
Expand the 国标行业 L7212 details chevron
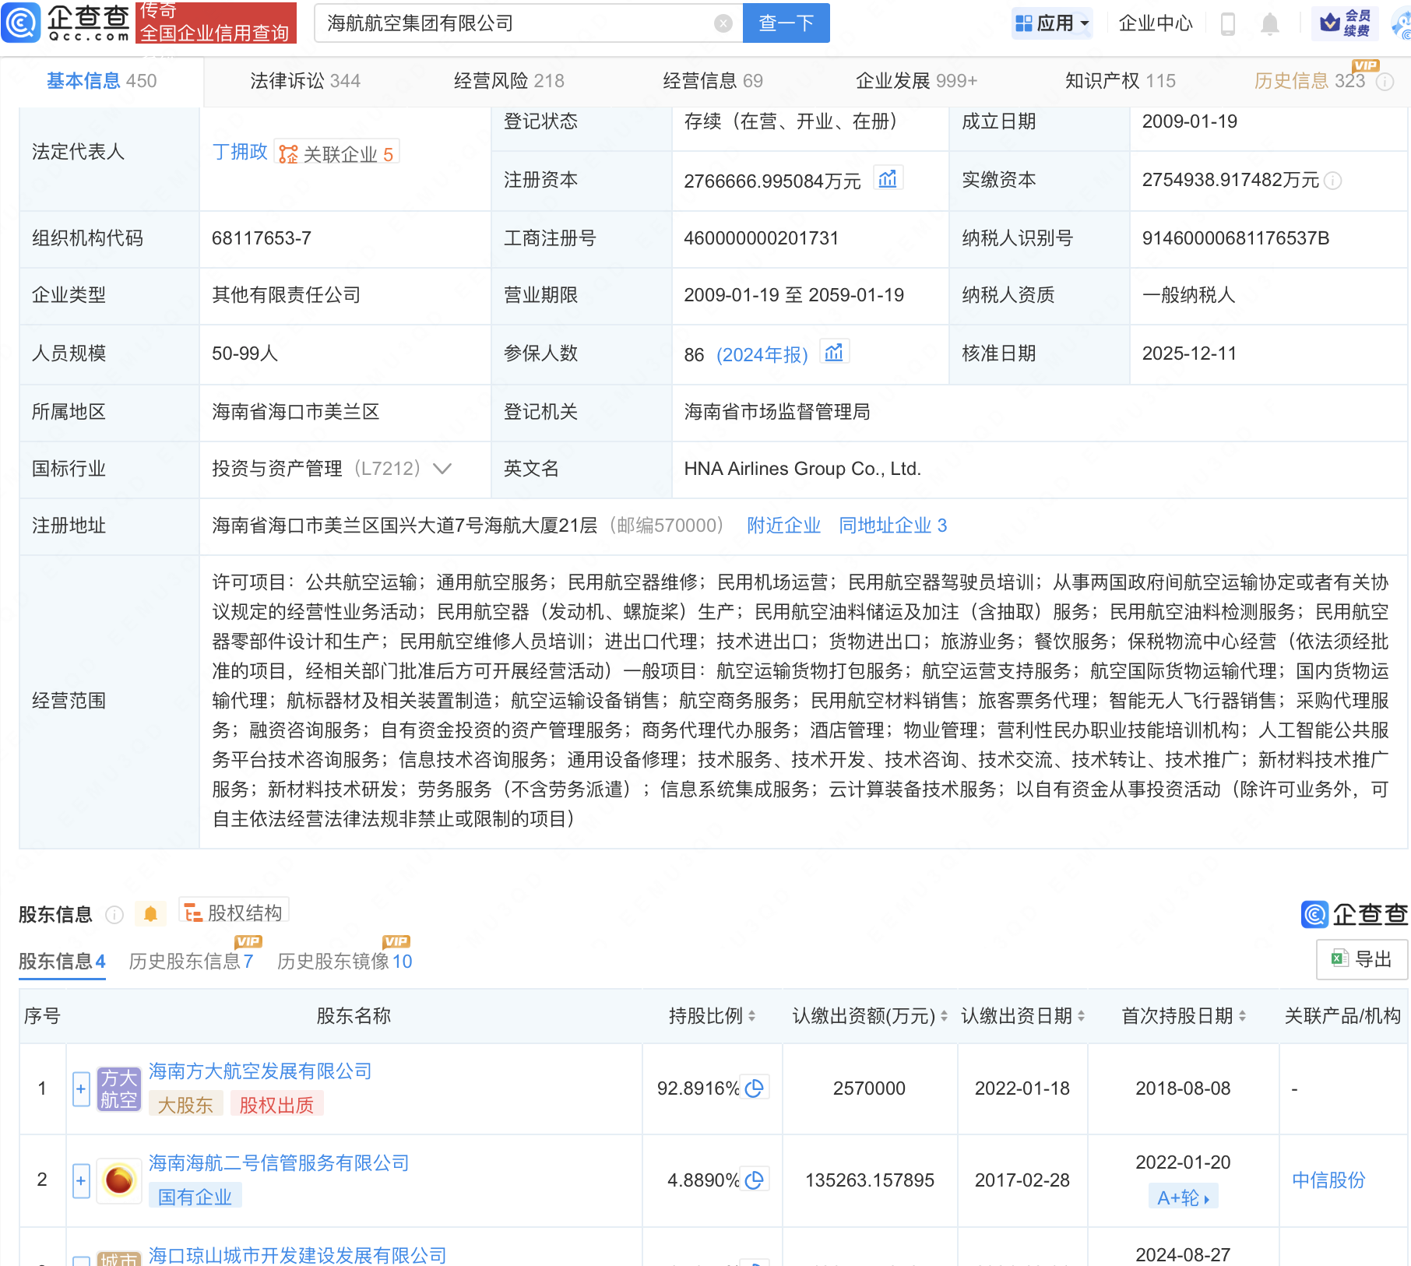click(x=442, y=469)
